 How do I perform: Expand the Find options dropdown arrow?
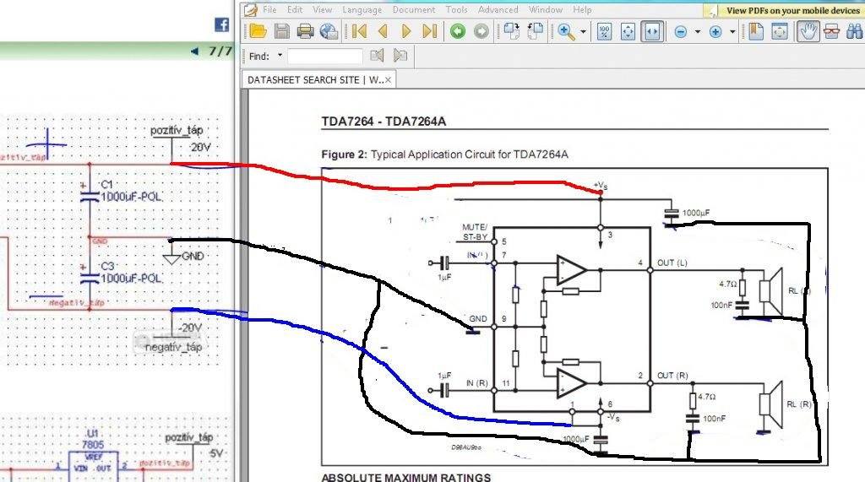280,55
